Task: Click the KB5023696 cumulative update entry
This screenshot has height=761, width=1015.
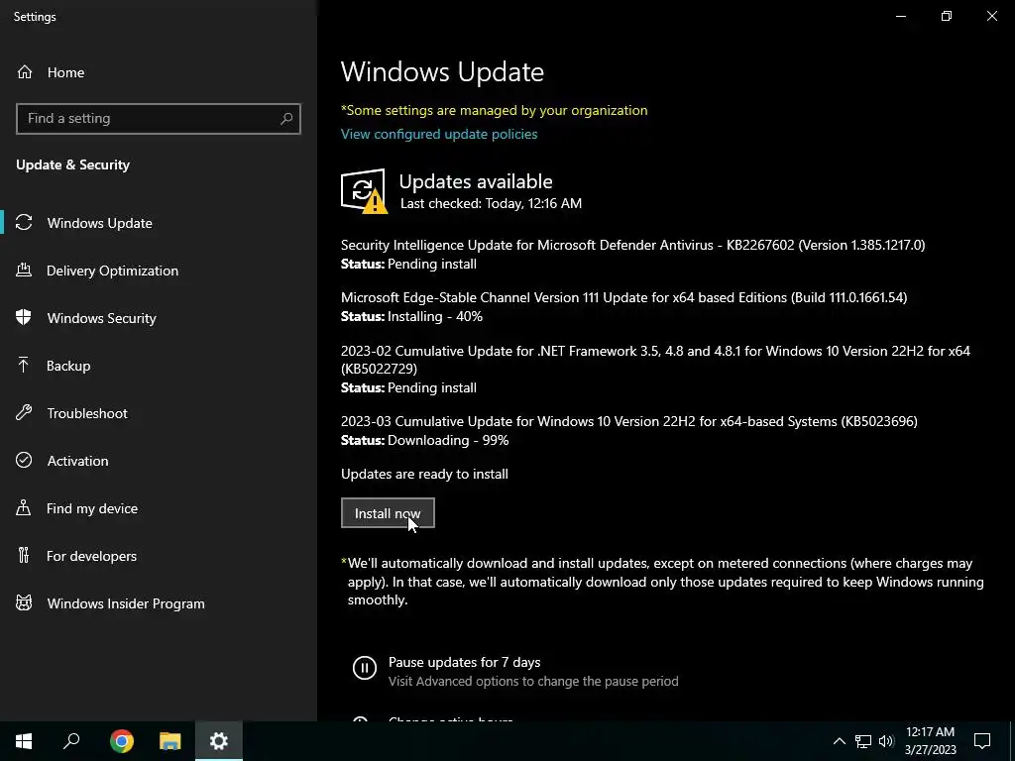Action: (x=629, y=421)
